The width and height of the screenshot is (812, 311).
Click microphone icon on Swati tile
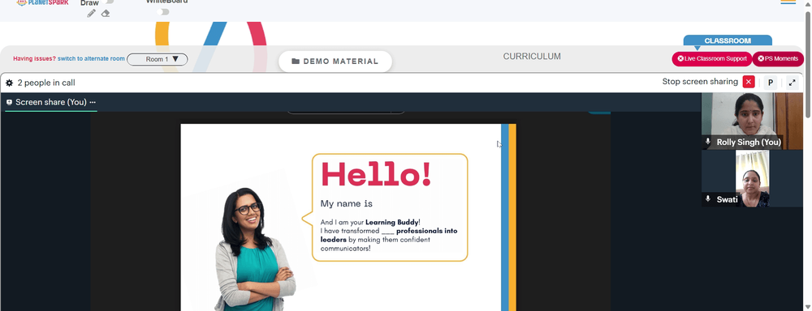coord(708,199)
